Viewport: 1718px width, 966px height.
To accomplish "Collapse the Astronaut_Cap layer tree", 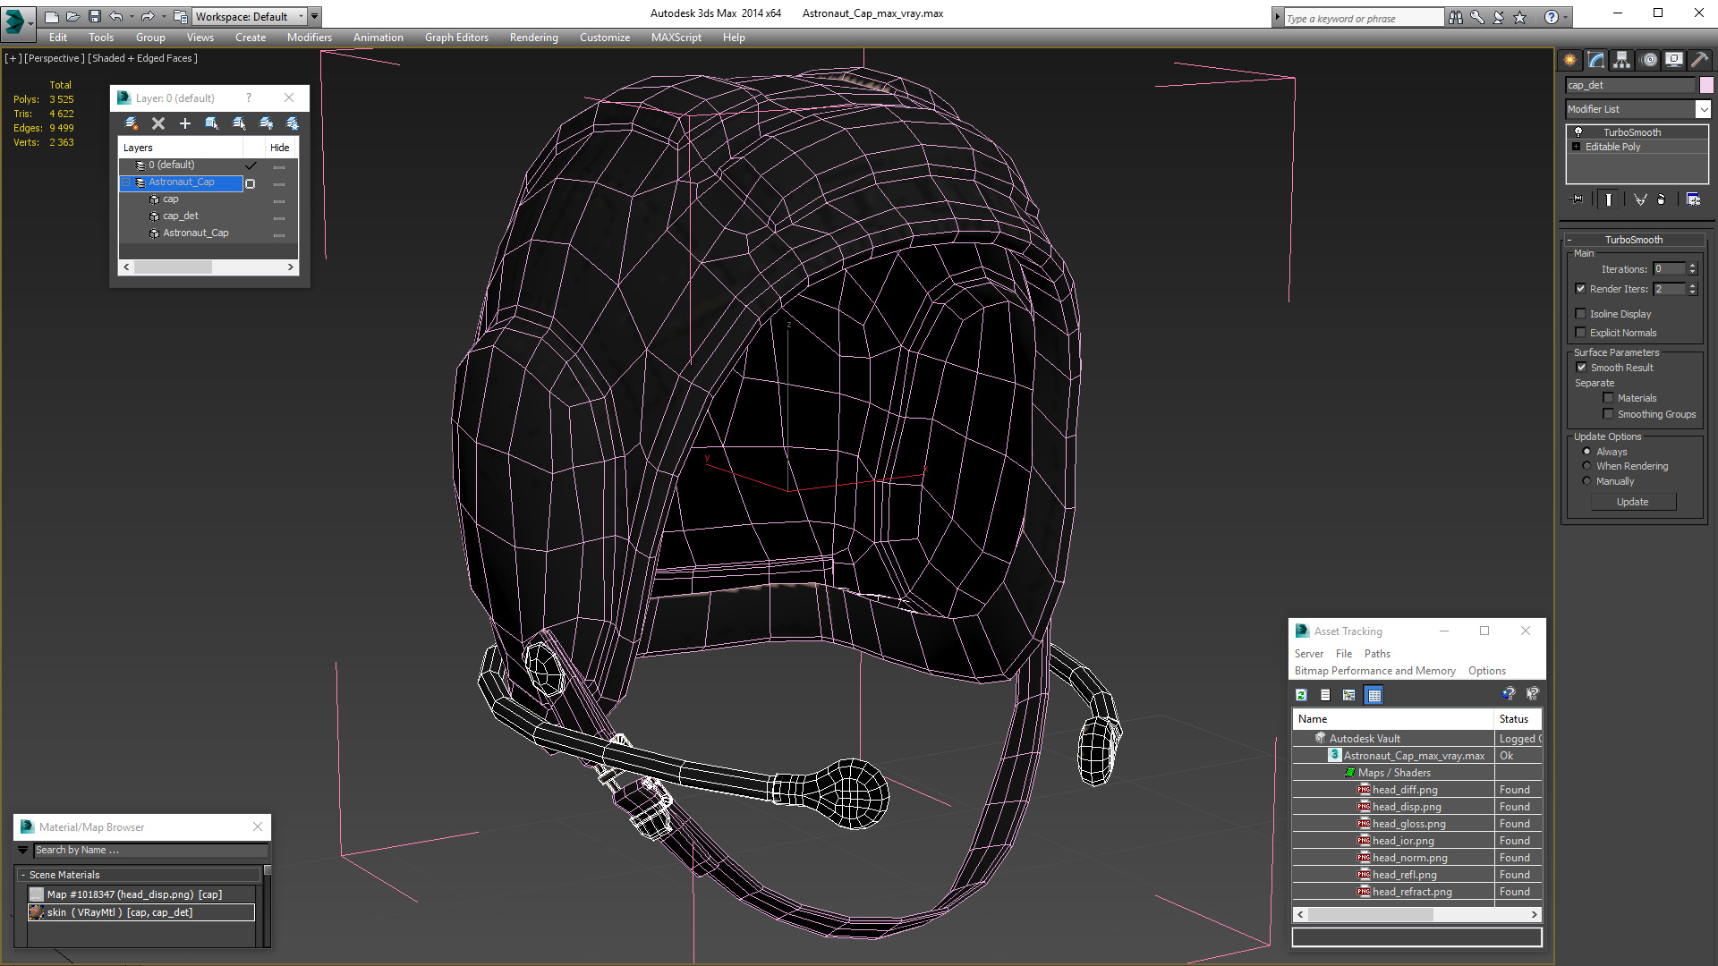I will (x=126, y=182).
